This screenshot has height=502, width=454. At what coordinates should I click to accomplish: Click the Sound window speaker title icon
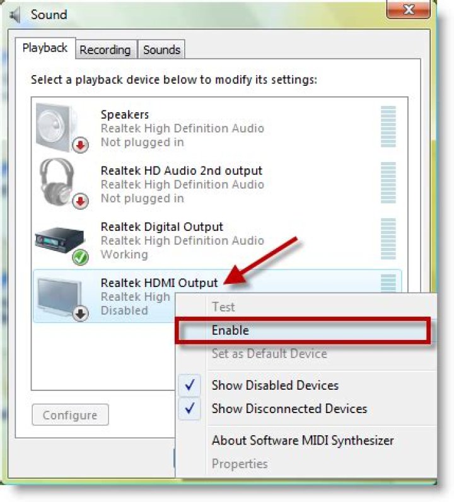[15, 15]
